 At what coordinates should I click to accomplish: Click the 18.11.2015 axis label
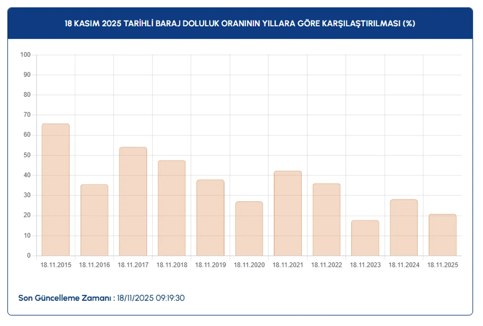(x=55, y=265)
